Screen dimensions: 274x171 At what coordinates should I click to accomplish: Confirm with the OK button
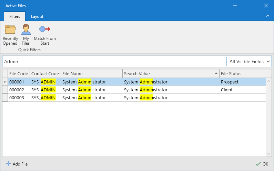pyautogui.click(x=262, y=164)
